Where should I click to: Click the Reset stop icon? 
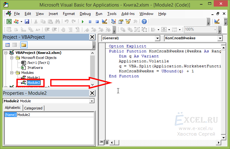(x=97, y=22)
